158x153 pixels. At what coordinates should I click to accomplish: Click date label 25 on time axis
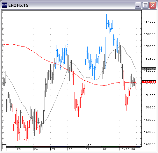coord(53,149)
